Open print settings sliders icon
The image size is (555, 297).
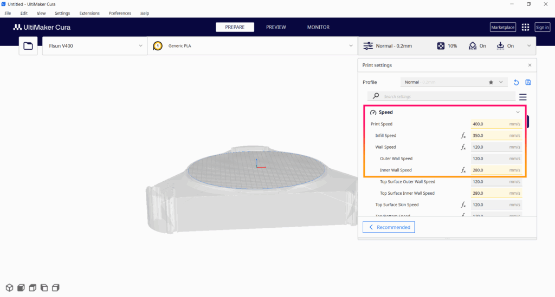tap(368, 46)
